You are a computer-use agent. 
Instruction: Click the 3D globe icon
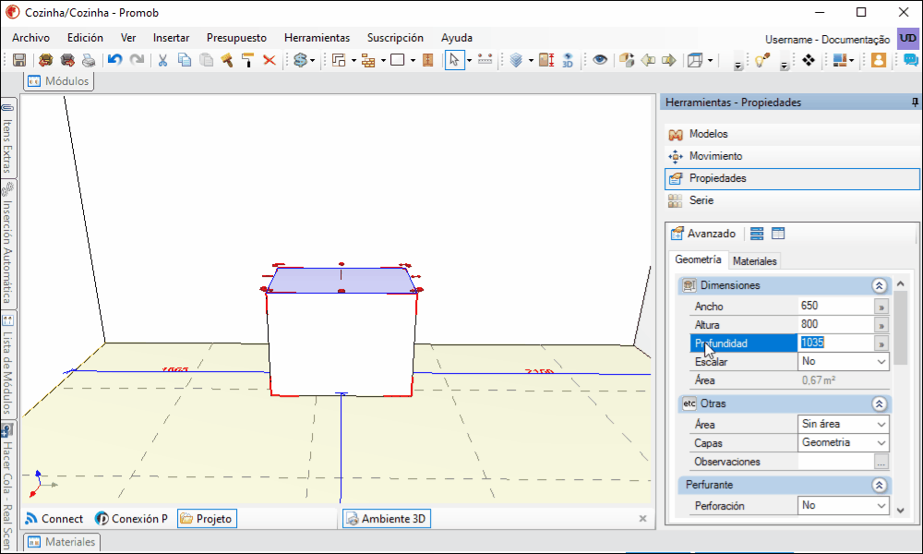click(x=568, y=60)
